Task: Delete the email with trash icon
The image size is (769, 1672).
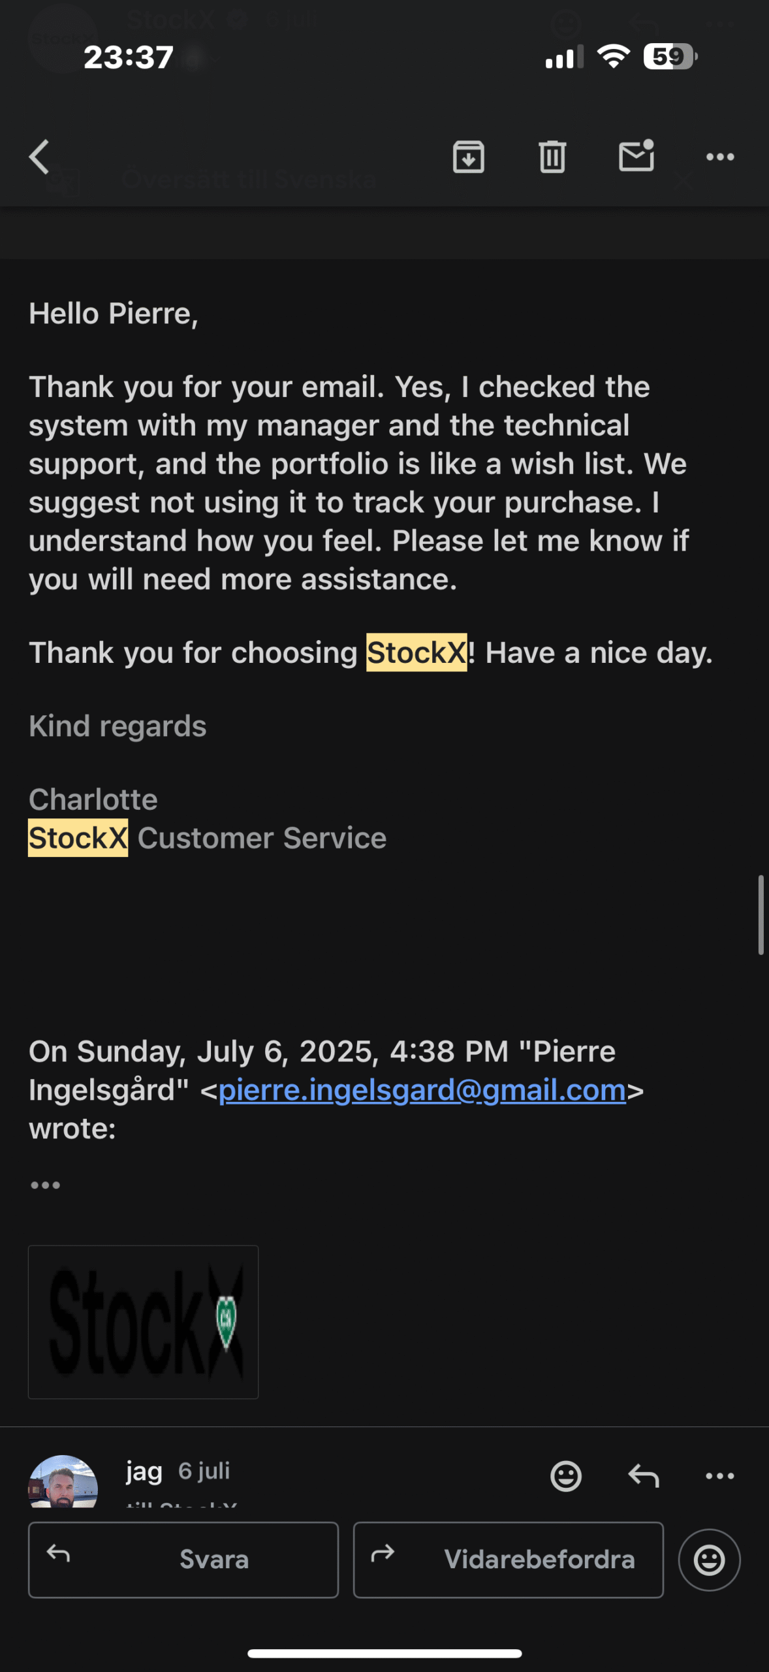Action: pos(552,157)
